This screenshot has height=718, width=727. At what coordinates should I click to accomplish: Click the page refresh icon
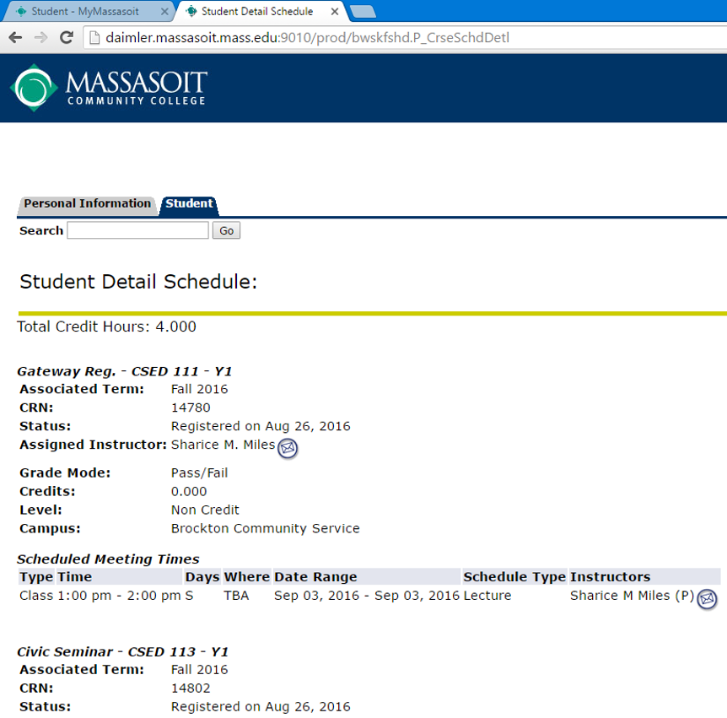[65, 37]
